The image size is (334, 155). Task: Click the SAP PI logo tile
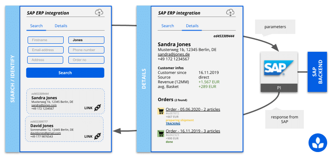[x=279, y=72]
